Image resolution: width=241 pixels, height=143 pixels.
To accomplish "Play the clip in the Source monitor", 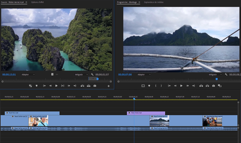I will pyautogui.click(x=56, y=86).
